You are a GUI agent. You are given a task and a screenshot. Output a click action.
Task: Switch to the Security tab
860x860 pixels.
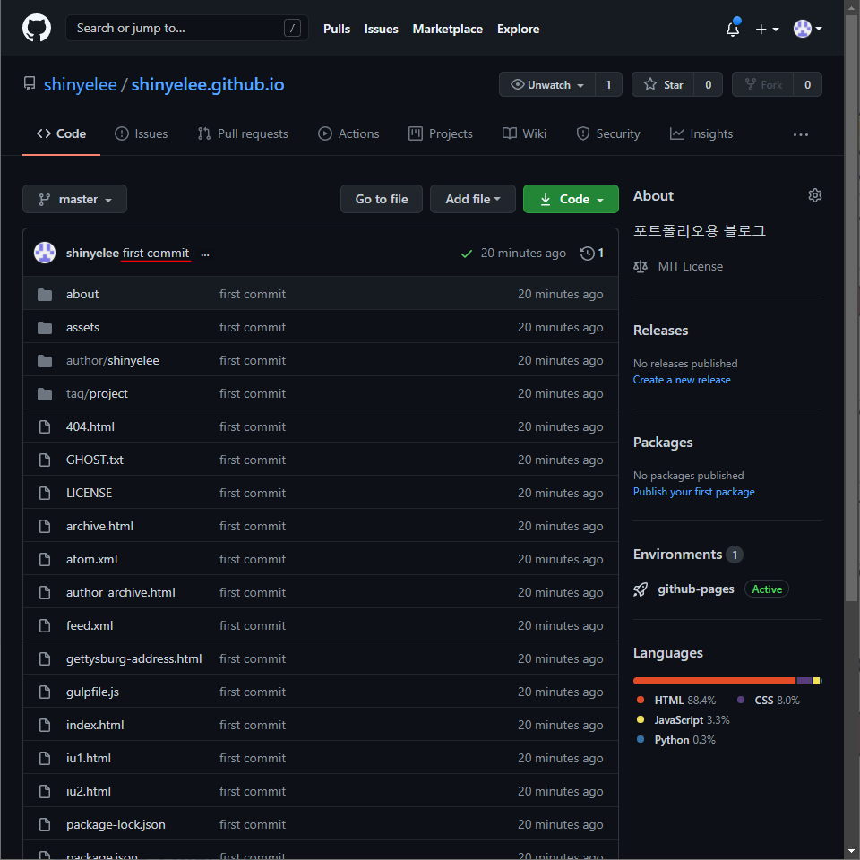tap(607, 133)
